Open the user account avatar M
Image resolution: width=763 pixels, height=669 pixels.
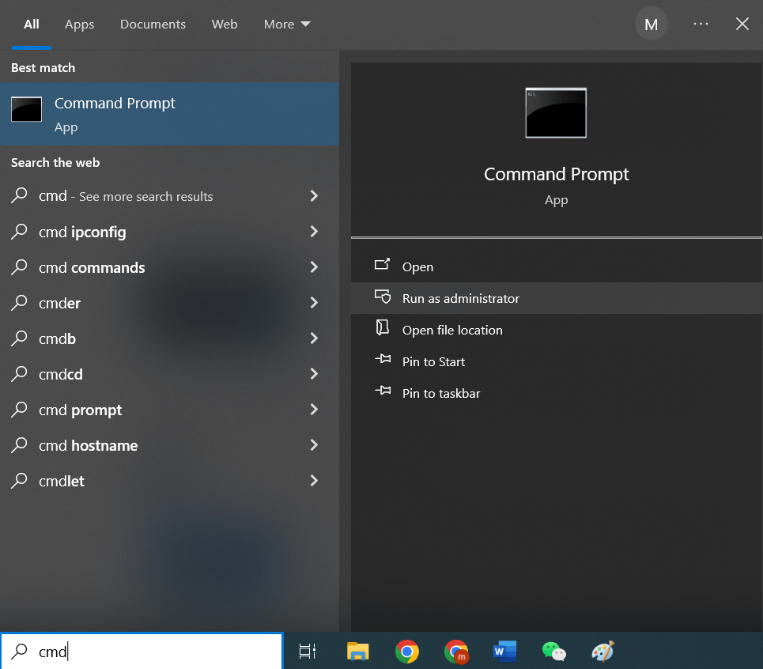[651, 24]
